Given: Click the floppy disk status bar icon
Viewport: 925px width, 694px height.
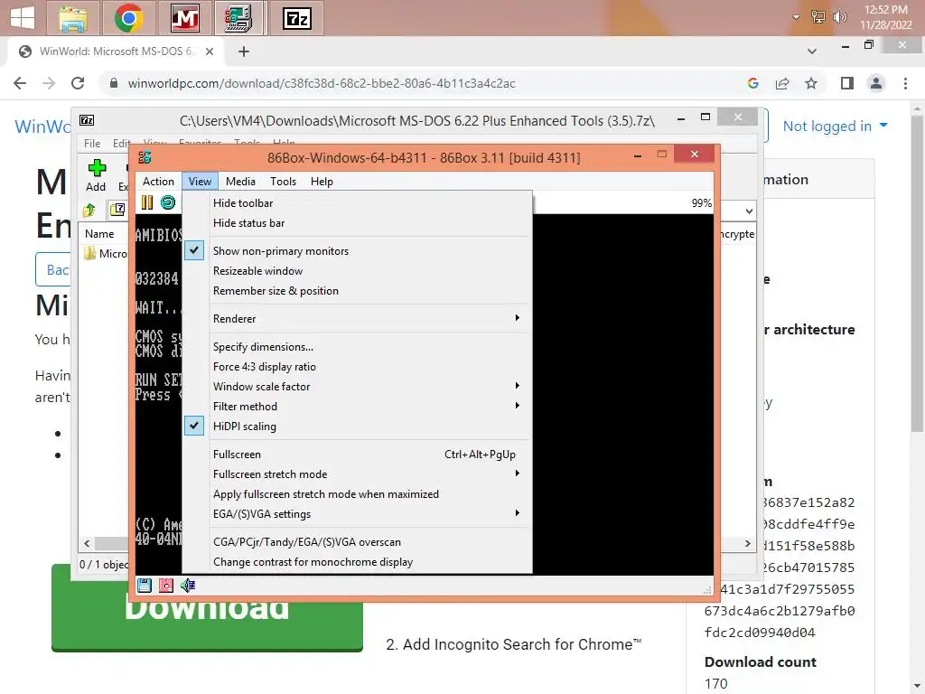Looking at the screenshot, I should point(145,586).
